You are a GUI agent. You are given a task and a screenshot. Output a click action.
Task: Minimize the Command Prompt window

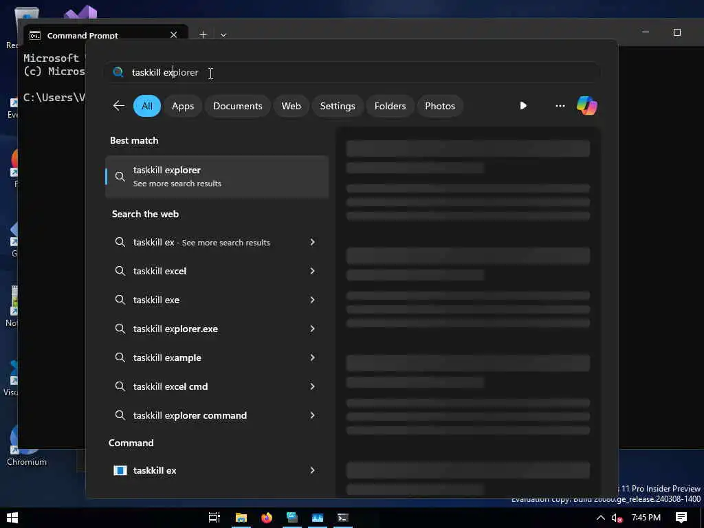(x=645, y=32)
